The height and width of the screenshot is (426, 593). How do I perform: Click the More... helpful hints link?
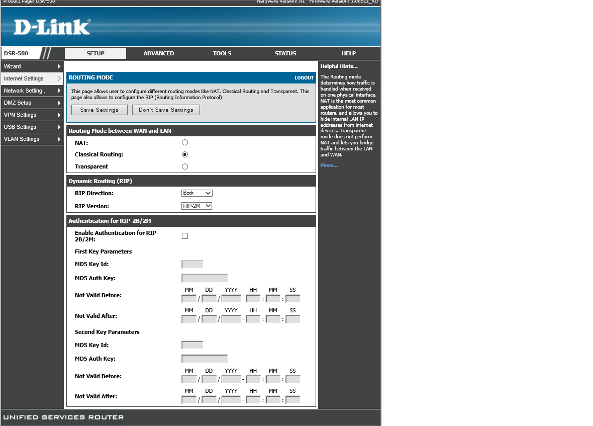click(329, 165)
